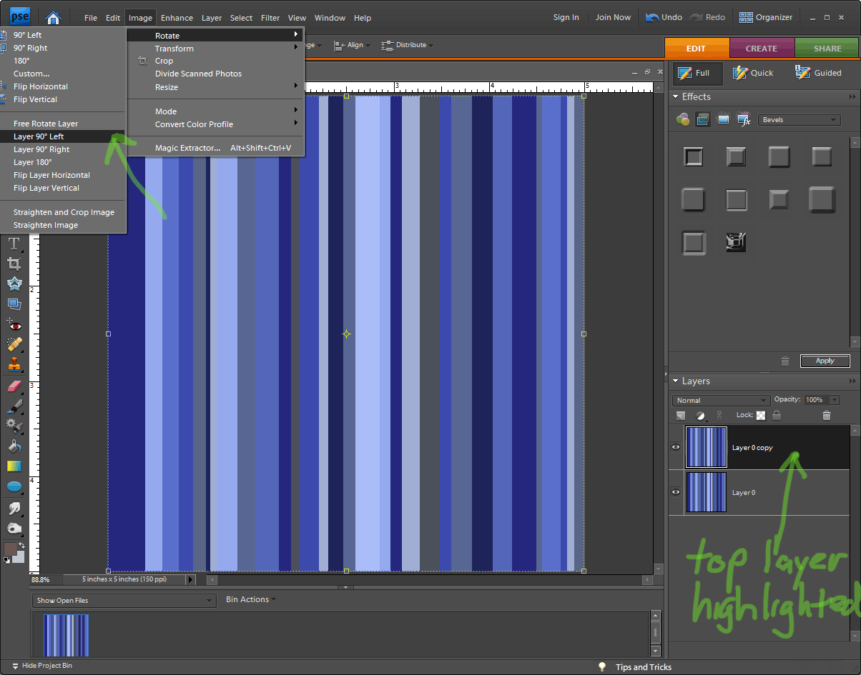Click the Apply button in Effects
This screenshot has height=675, width=861.
825,361
